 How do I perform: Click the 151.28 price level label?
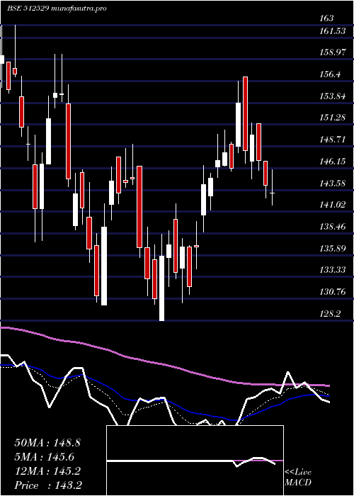point(332,118)
